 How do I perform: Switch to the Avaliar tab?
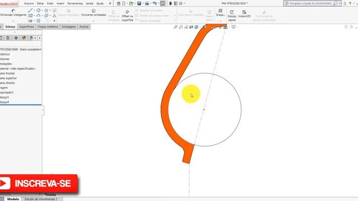click(x=84, y=27)
